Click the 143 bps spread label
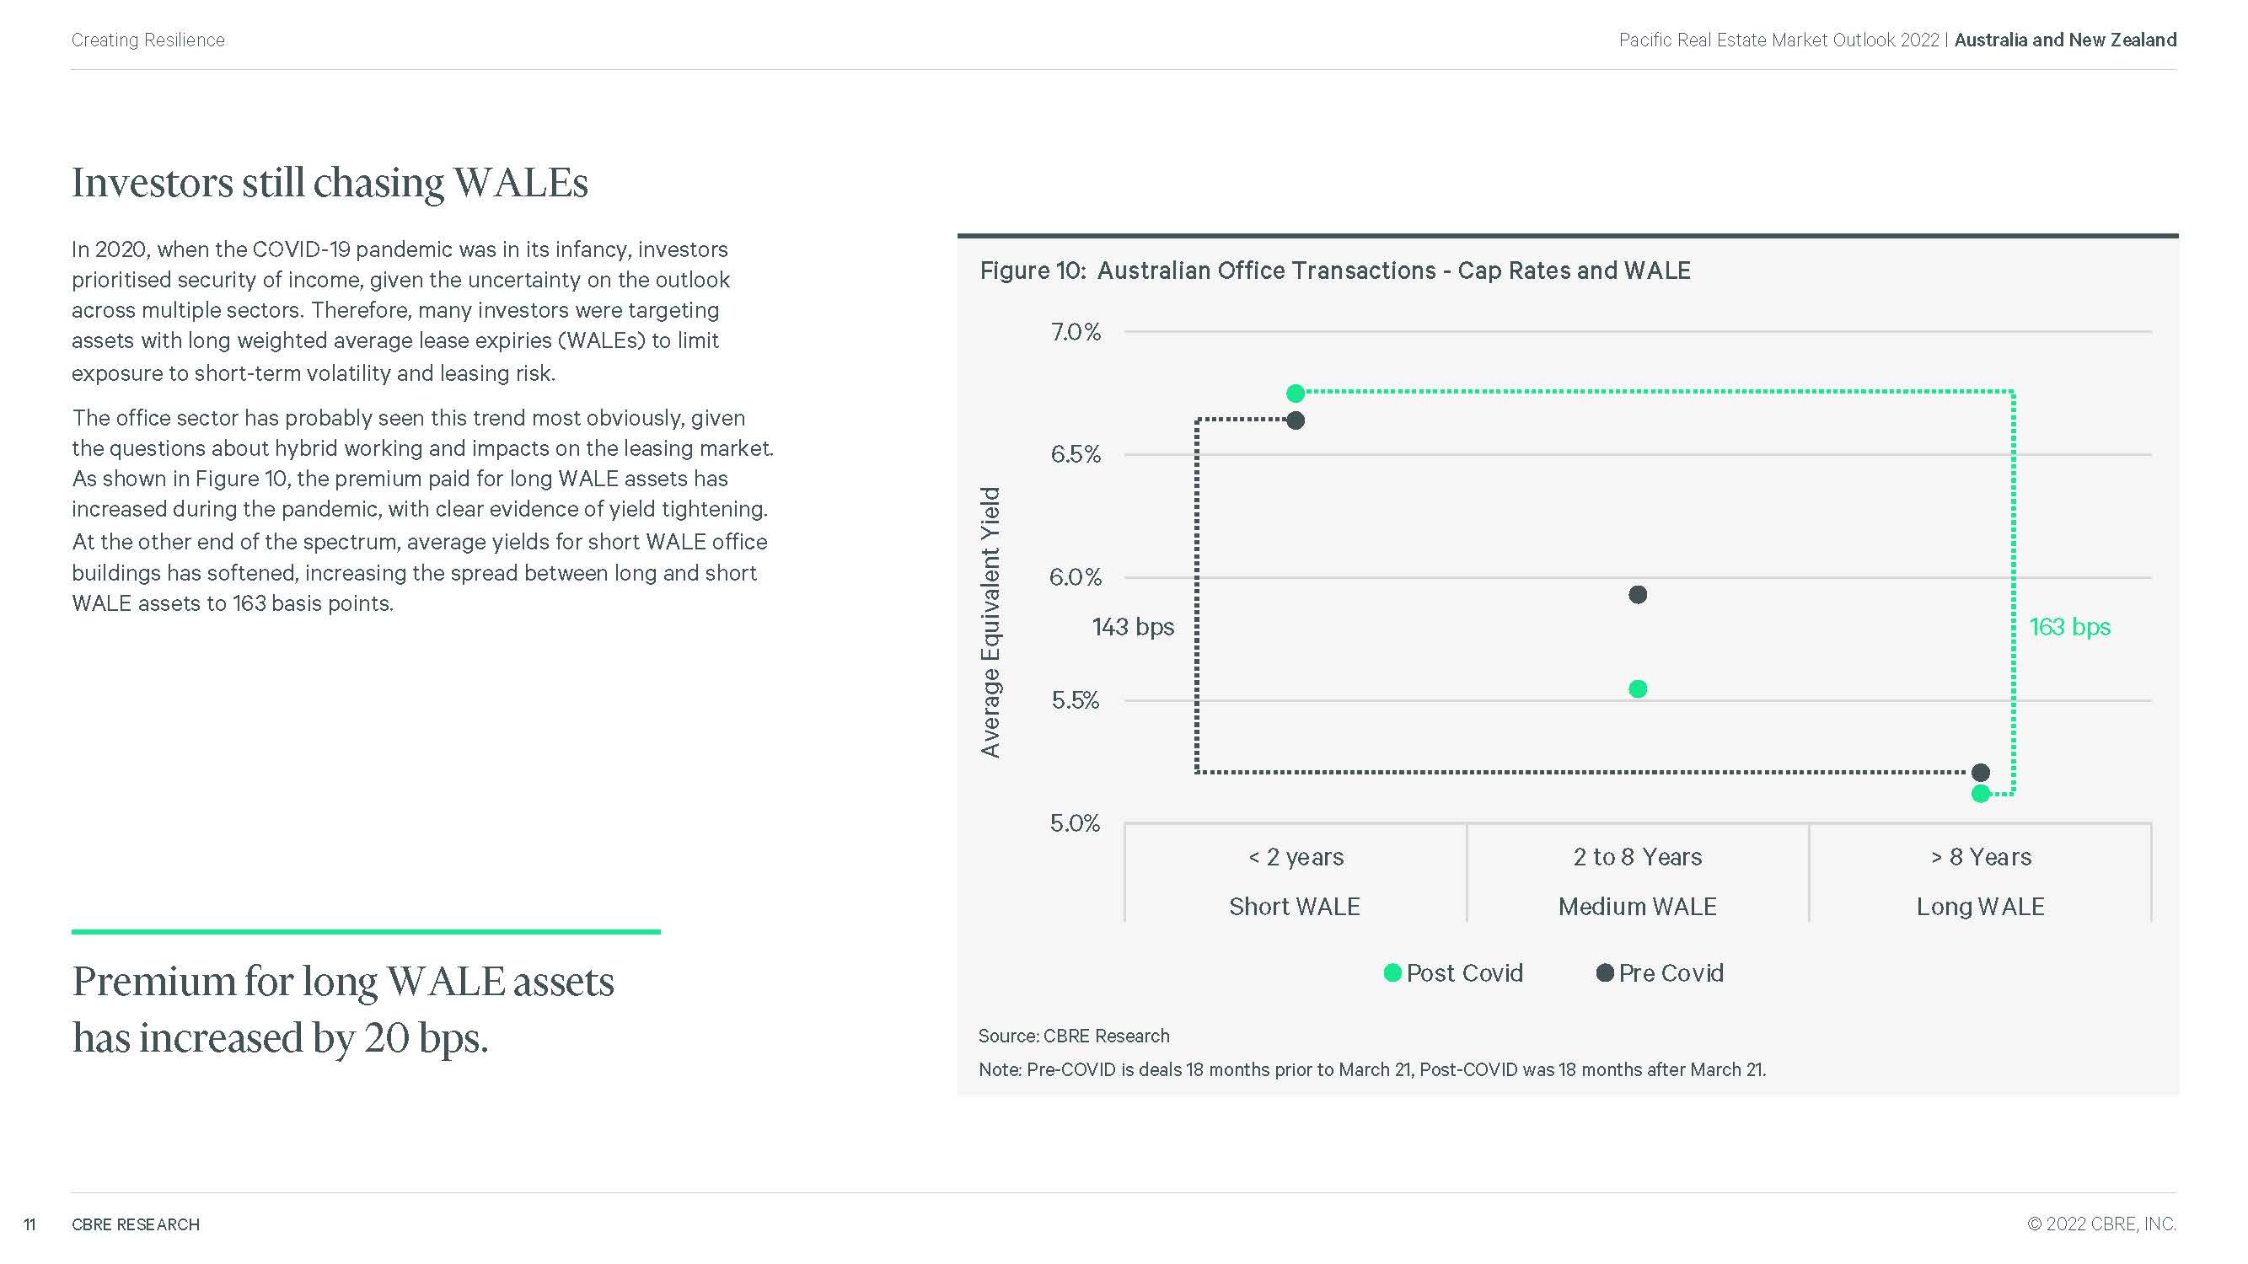 (x=1133, y=627)
